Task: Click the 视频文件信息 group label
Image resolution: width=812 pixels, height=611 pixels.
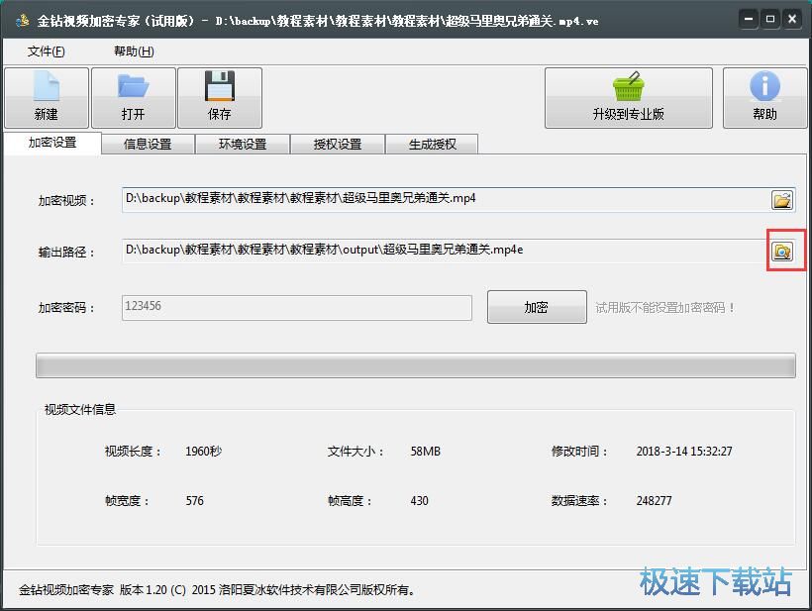Action: point(80,410)
